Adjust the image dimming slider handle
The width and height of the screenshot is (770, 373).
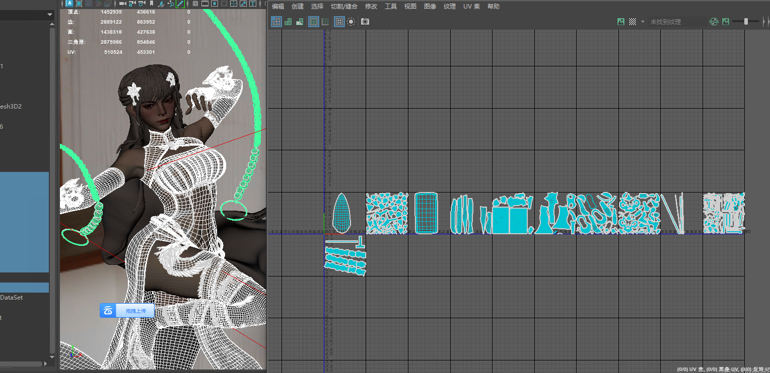[746, 22]
